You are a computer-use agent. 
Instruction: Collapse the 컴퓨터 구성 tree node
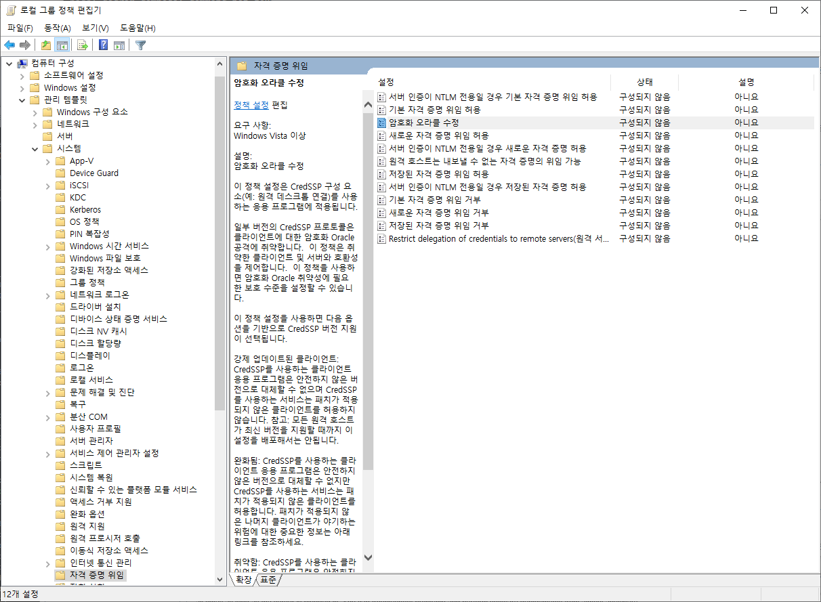[x=9, y=63]
